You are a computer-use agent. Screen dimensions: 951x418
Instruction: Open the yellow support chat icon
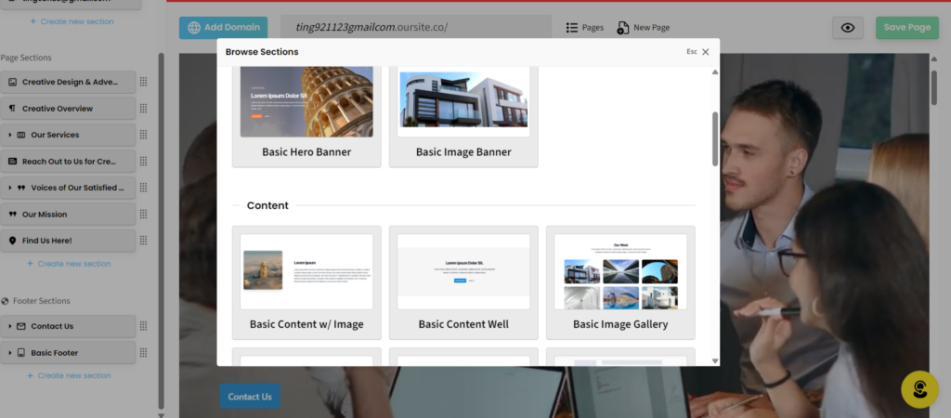919,389
